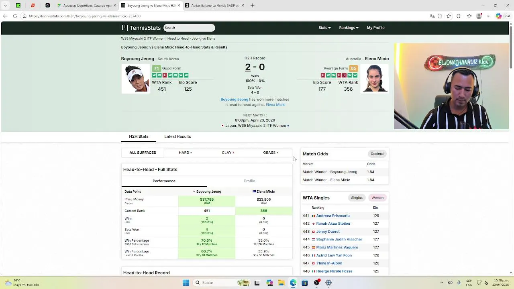
Task: Open the Windows Start menu
Action: click(x=186, y=283)
